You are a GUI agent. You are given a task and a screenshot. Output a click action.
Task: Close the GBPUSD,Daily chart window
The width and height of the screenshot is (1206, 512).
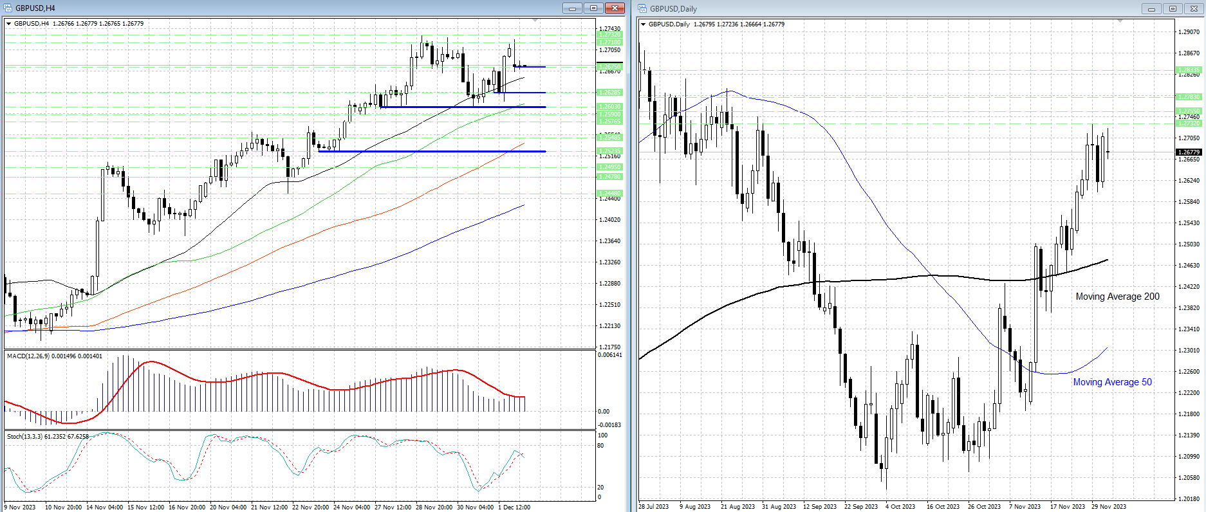coord(1194,9)
